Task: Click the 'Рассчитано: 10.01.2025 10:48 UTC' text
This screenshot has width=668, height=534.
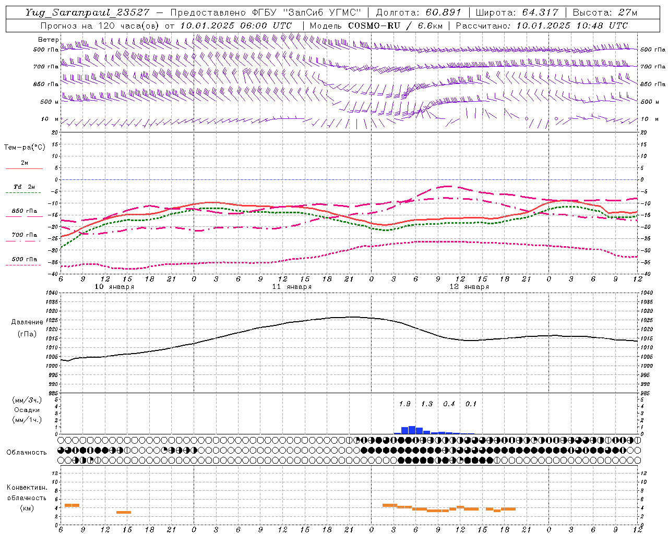Action: (x=542, y=25)
